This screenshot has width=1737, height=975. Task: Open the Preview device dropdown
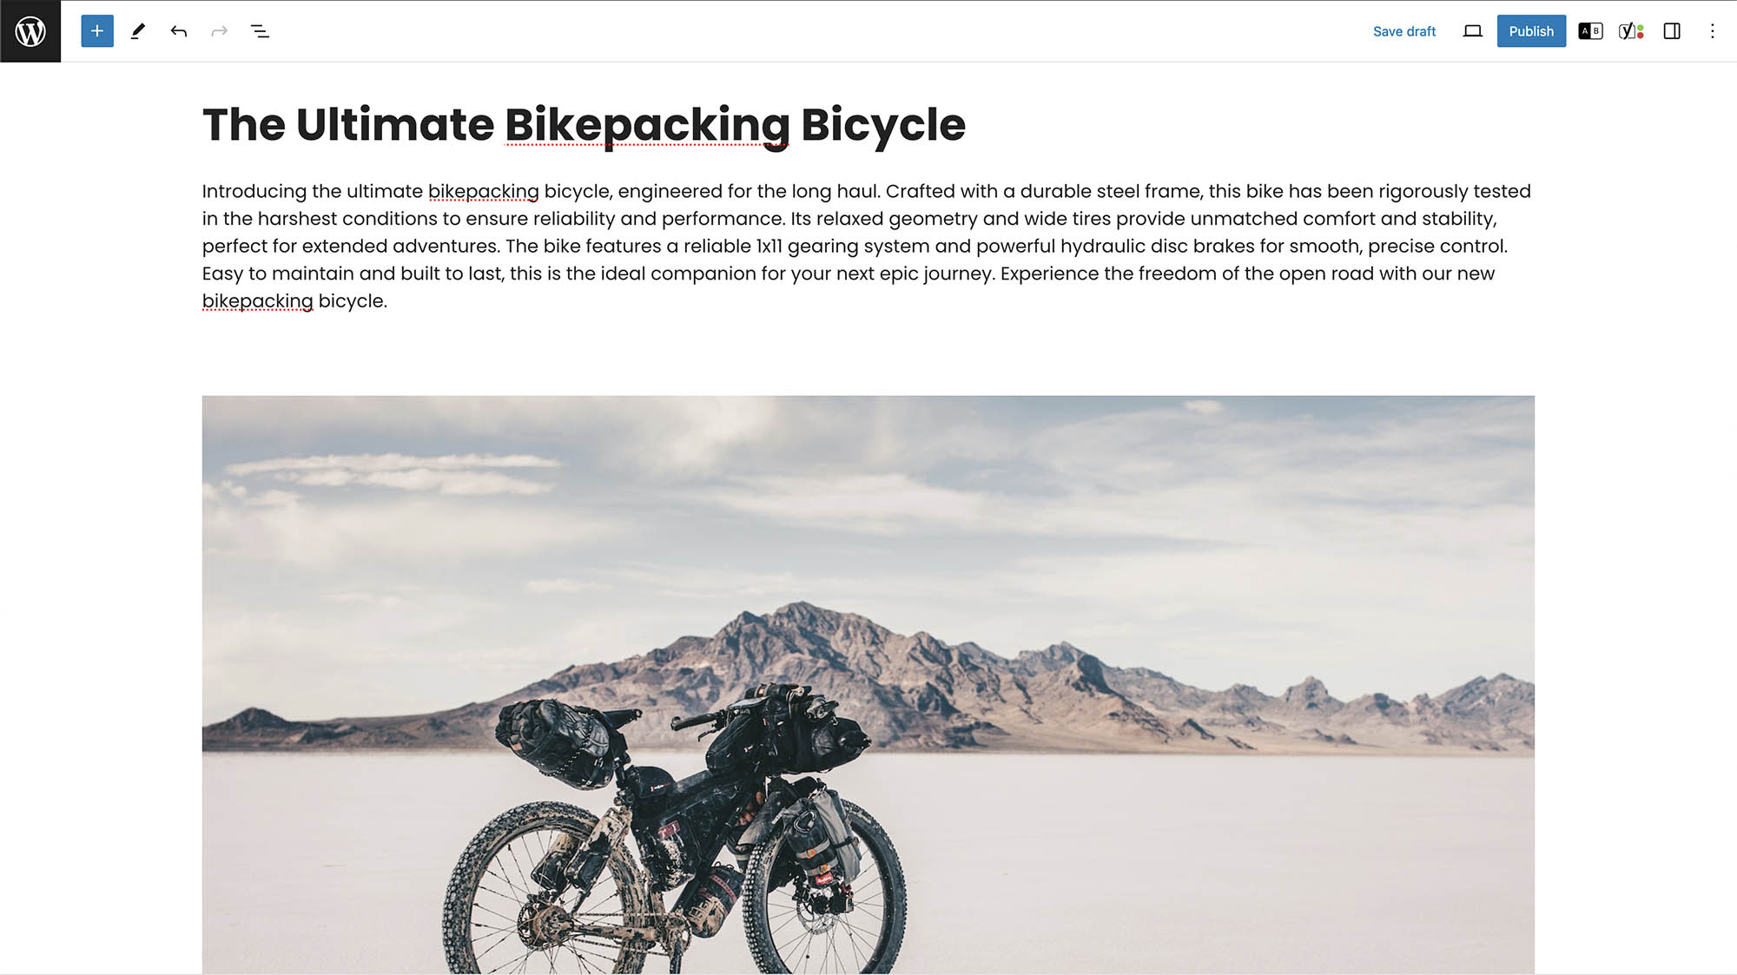[x=1472, y=31]
